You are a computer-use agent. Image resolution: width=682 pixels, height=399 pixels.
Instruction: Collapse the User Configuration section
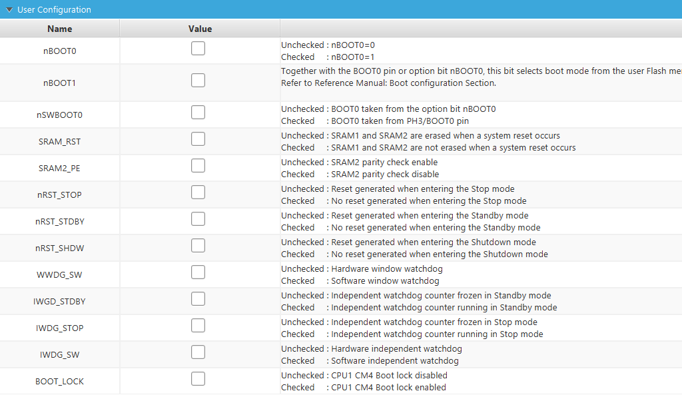point(9,10)
